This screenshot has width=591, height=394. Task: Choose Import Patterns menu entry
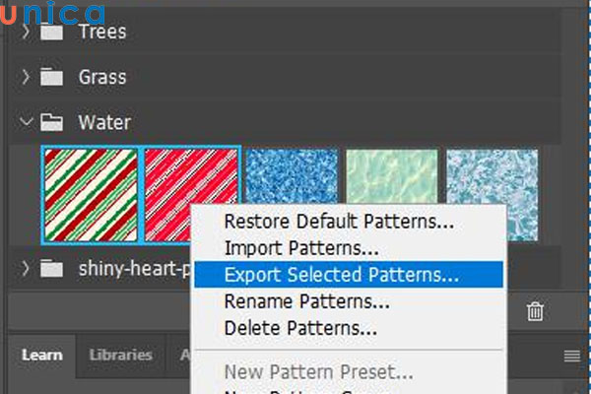301,248
